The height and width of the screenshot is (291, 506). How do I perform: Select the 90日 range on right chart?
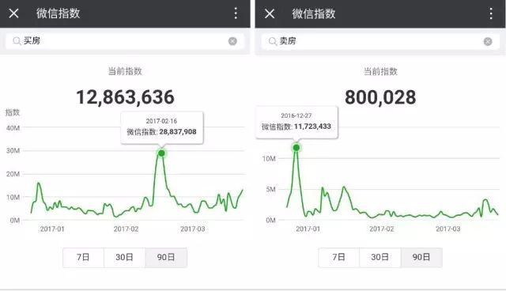click(x=421, y=258)
